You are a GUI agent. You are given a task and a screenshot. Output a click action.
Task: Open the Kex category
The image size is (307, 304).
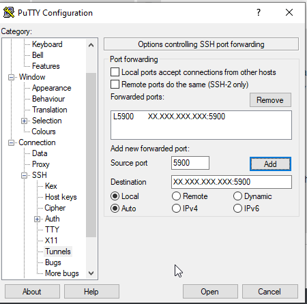point(51,186)
